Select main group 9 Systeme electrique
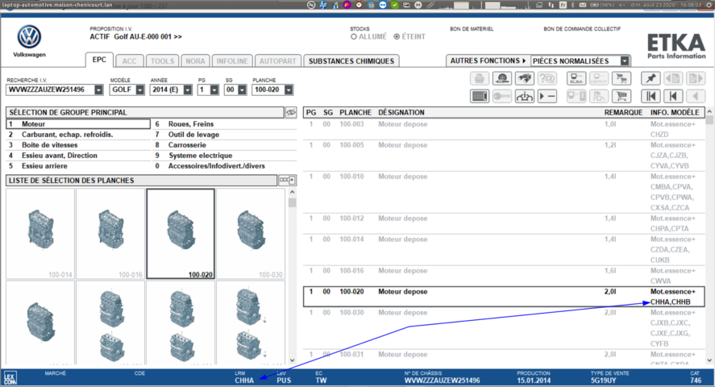Viewport: 715px width, 387px height. pos(224,156)
